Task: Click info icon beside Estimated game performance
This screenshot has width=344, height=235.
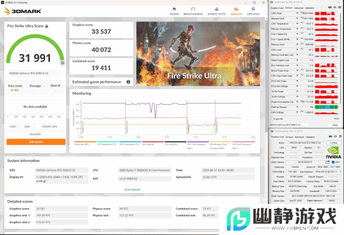Action: tap(128, 82)
